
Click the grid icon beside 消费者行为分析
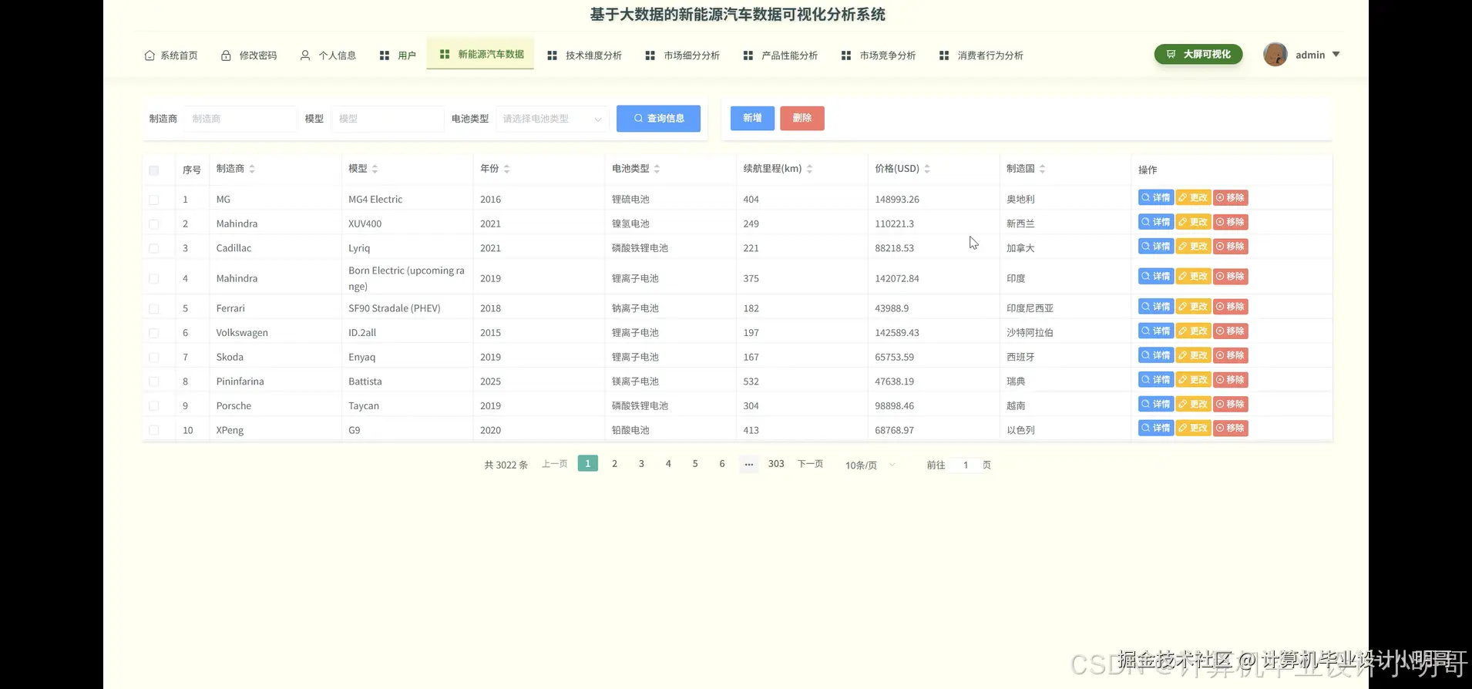[944, 55]
